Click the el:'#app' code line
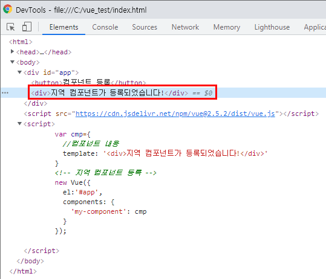Image resolution: width=326 pixels, height=279 pixels. pos(82,192)
